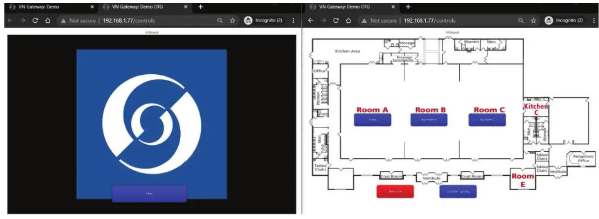599x219 pixels.
Task: Open the left window's three-dot browser menu
Action: 293,21
